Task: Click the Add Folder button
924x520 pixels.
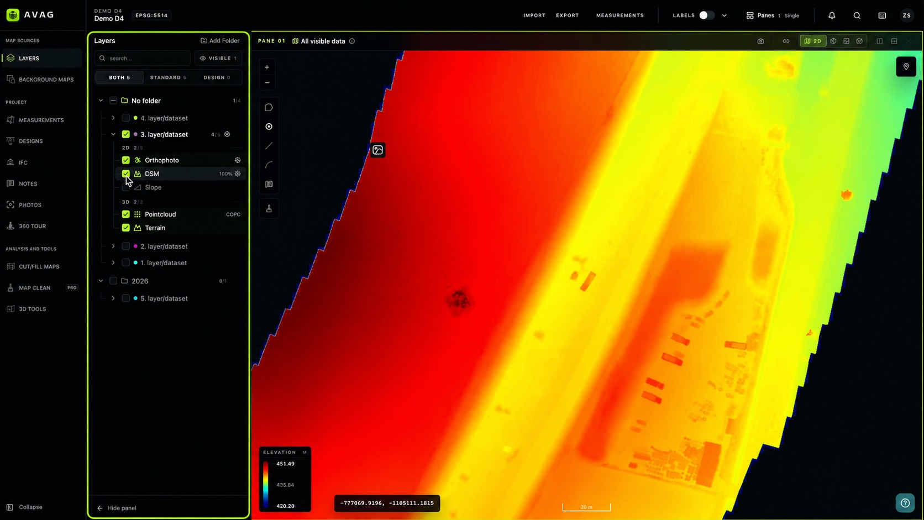Action: (x=220, y=41)
